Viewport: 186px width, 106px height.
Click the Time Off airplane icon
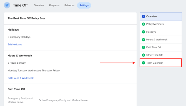coord(7,5)
